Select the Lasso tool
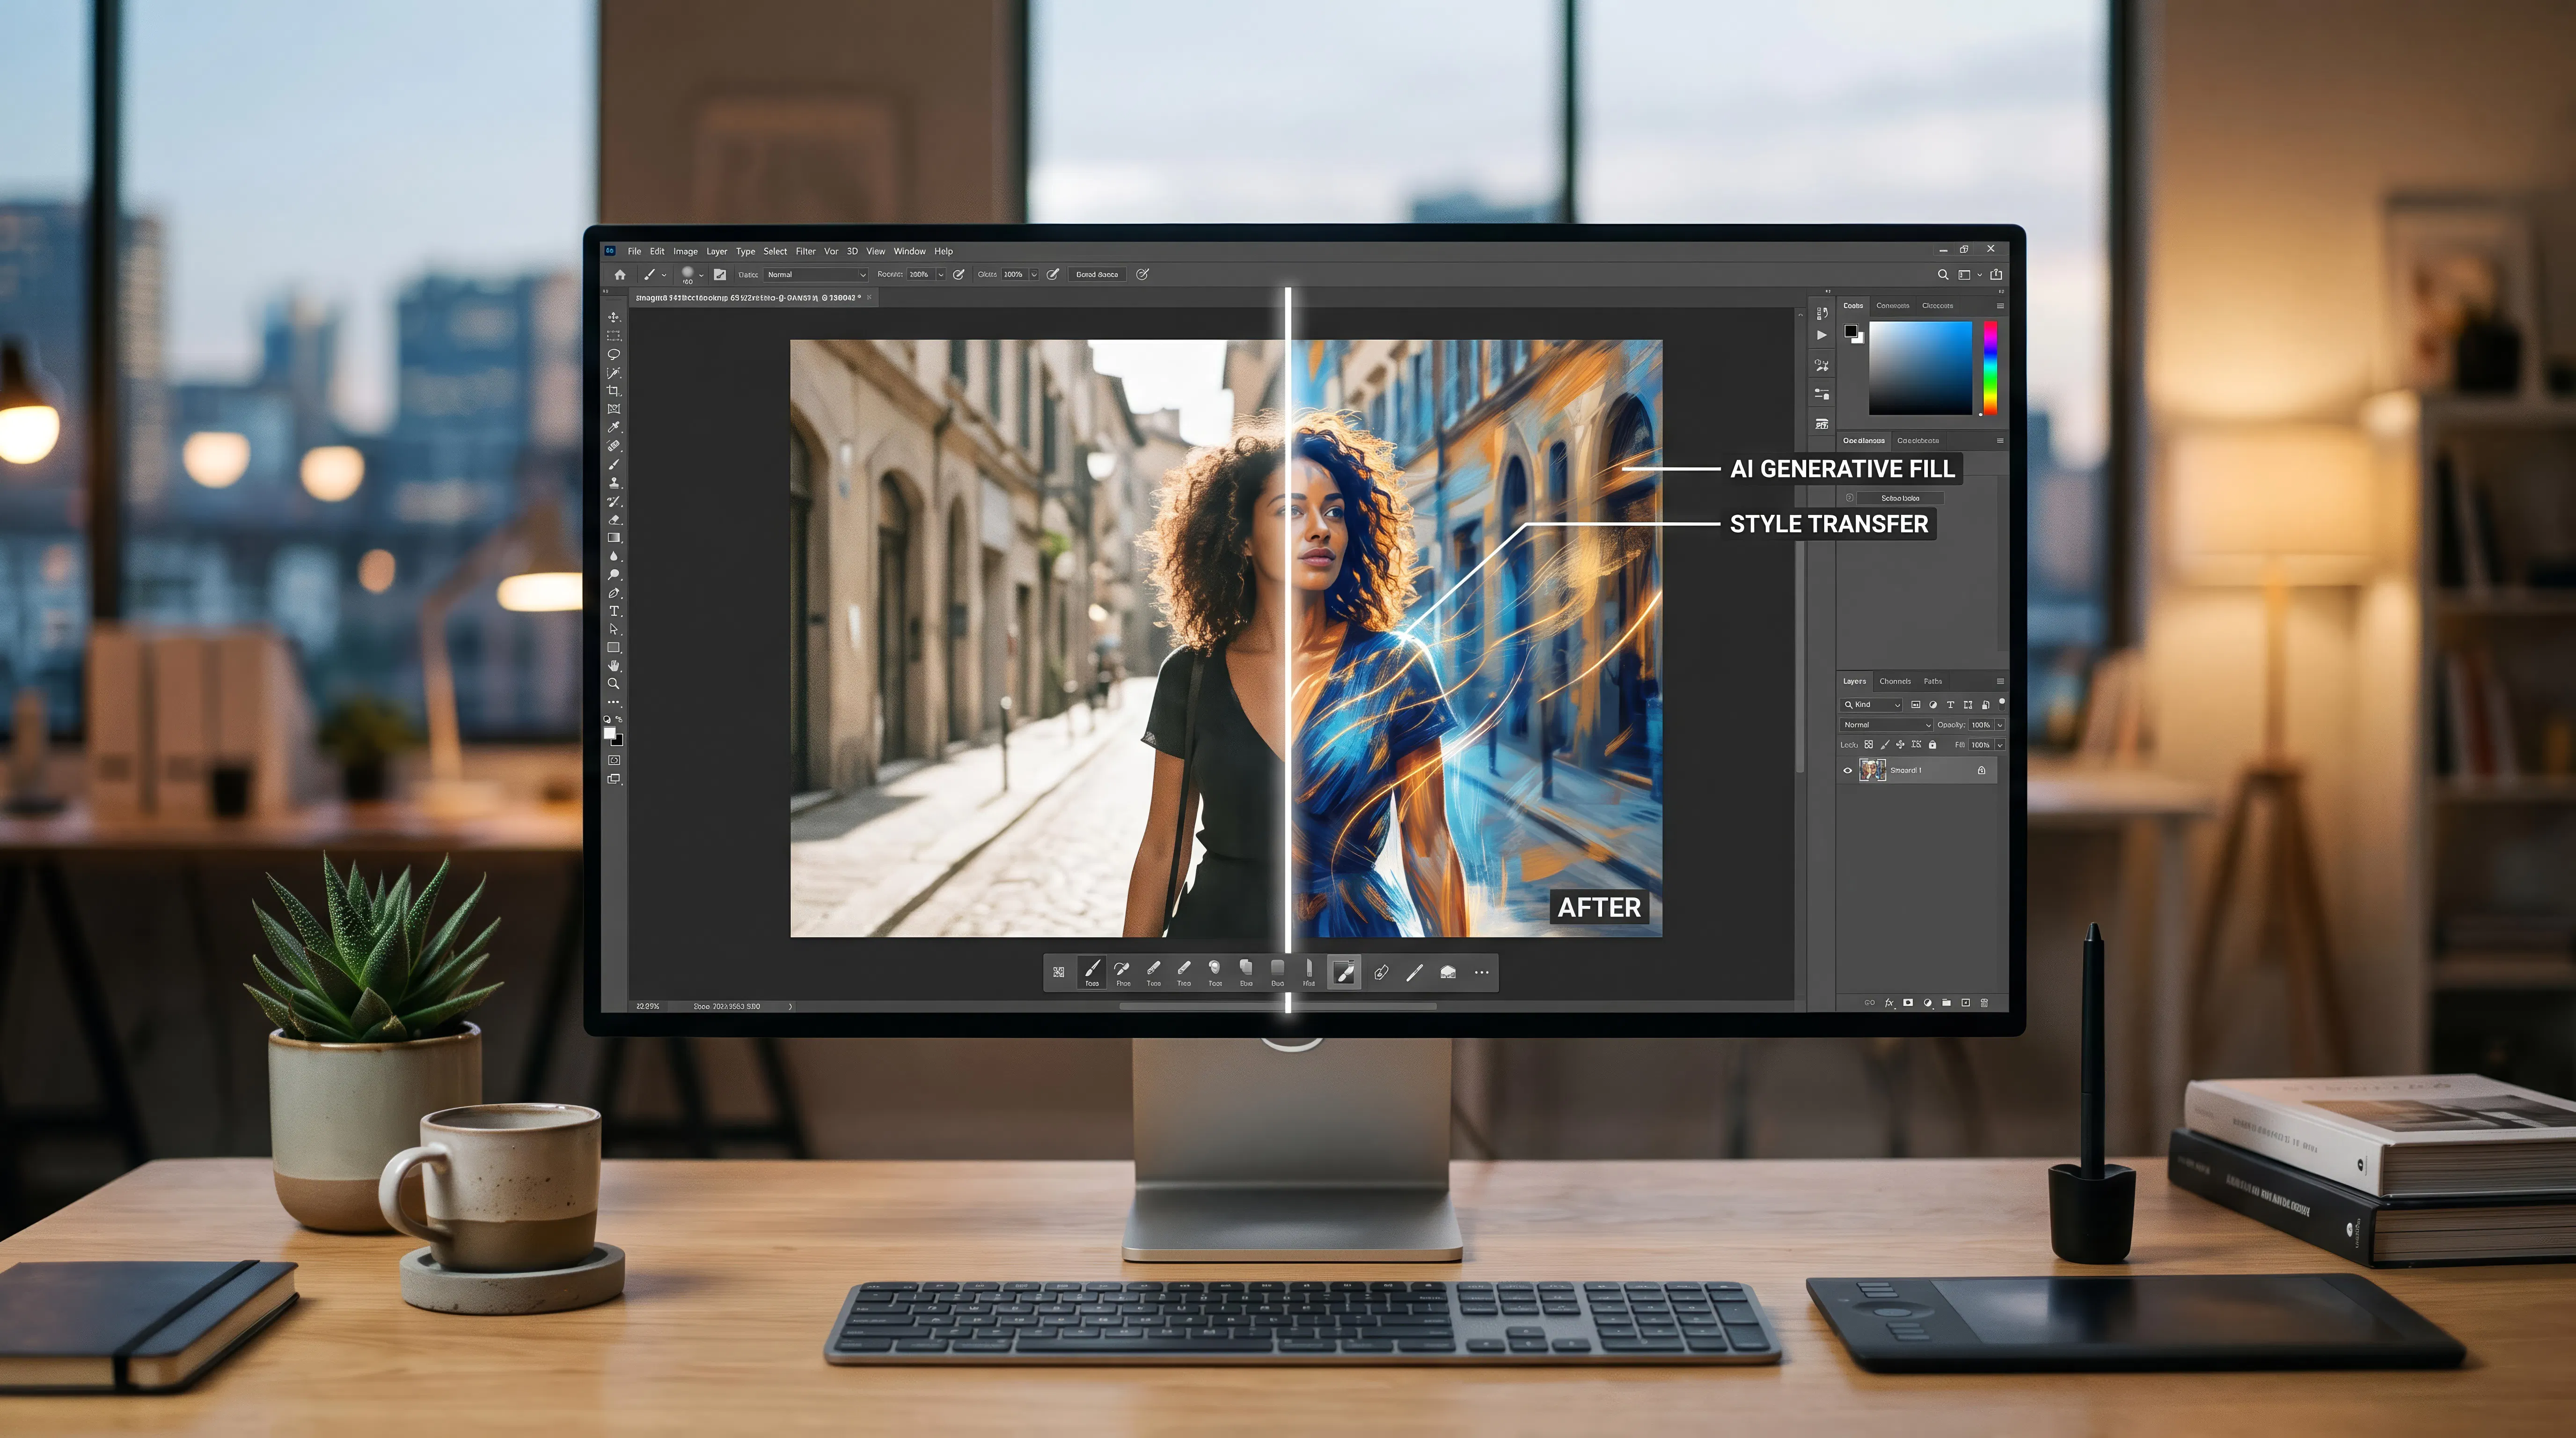Screen dimensions: 2576x1438 coord(613,354)
